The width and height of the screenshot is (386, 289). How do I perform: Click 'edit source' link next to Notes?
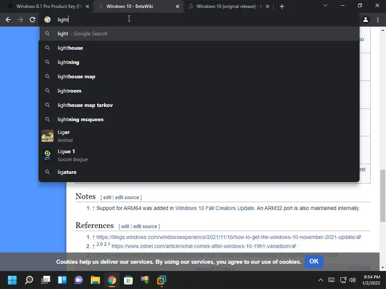pos(127,197)
